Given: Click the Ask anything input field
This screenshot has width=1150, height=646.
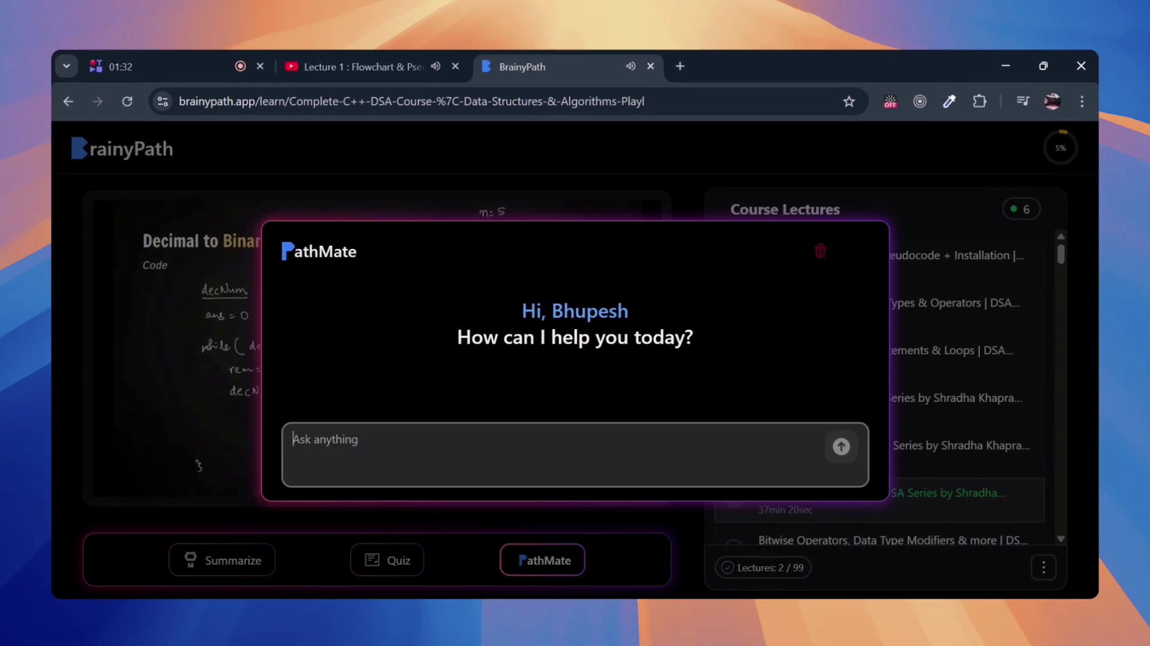Looking at the screenshot, I should tap(575, 455).
